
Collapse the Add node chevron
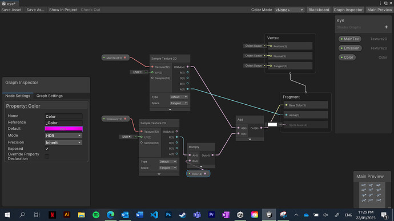[250, 139]
